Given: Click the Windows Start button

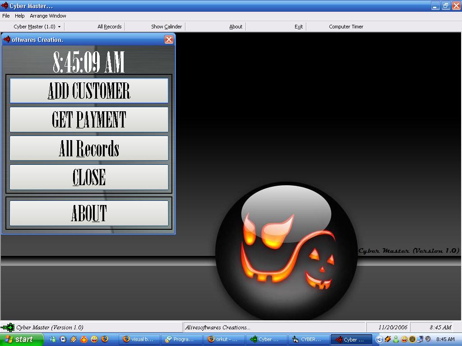Looking at the screenshot, I should (x=21, y=339).
